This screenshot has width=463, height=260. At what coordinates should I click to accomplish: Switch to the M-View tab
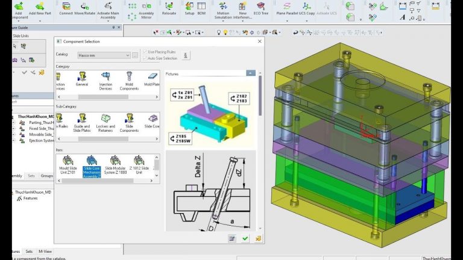coord(45,252)
